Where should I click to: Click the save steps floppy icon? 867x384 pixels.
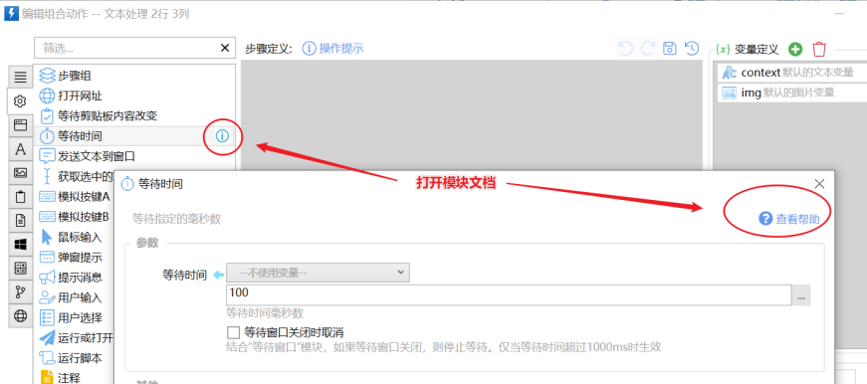tap(670, 49)
